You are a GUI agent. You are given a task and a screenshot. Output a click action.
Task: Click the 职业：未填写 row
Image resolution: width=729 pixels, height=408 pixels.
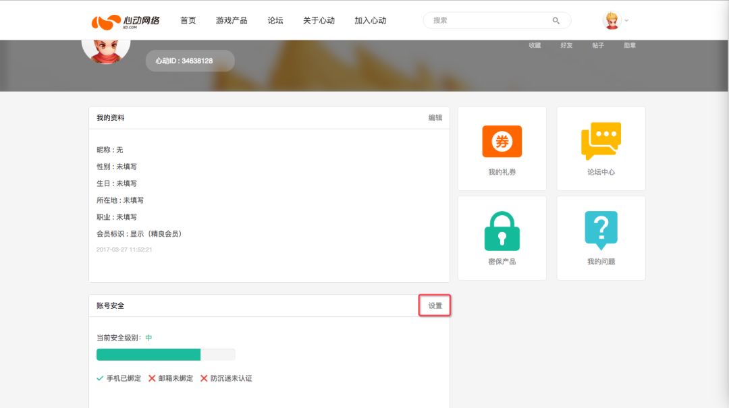(117, 216)
